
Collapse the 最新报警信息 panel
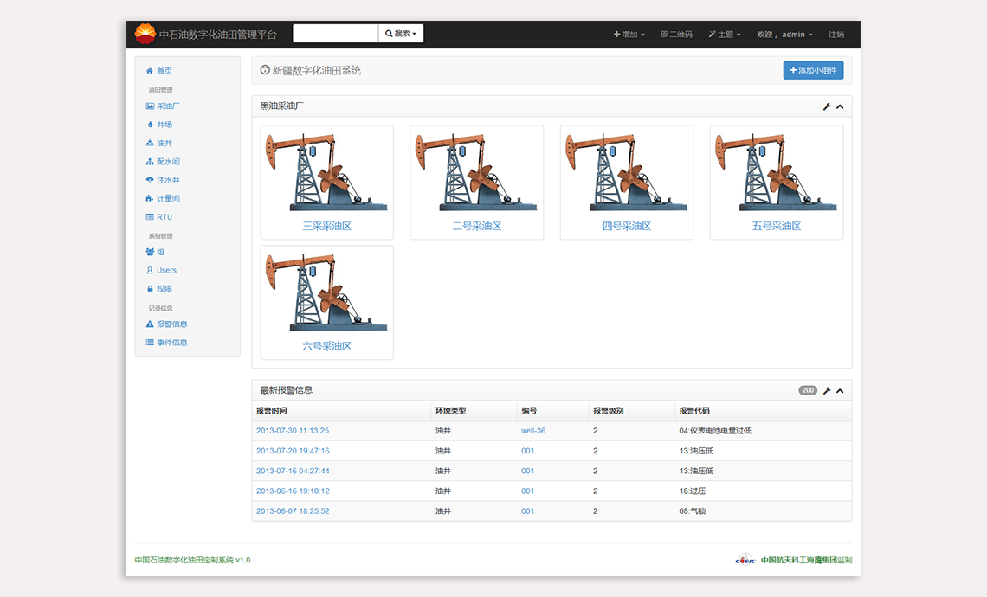[x=840, y=390]
